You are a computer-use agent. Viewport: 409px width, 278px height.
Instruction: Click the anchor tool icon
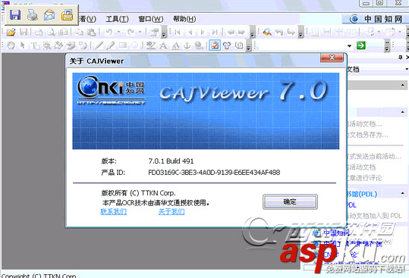(187, 45)
